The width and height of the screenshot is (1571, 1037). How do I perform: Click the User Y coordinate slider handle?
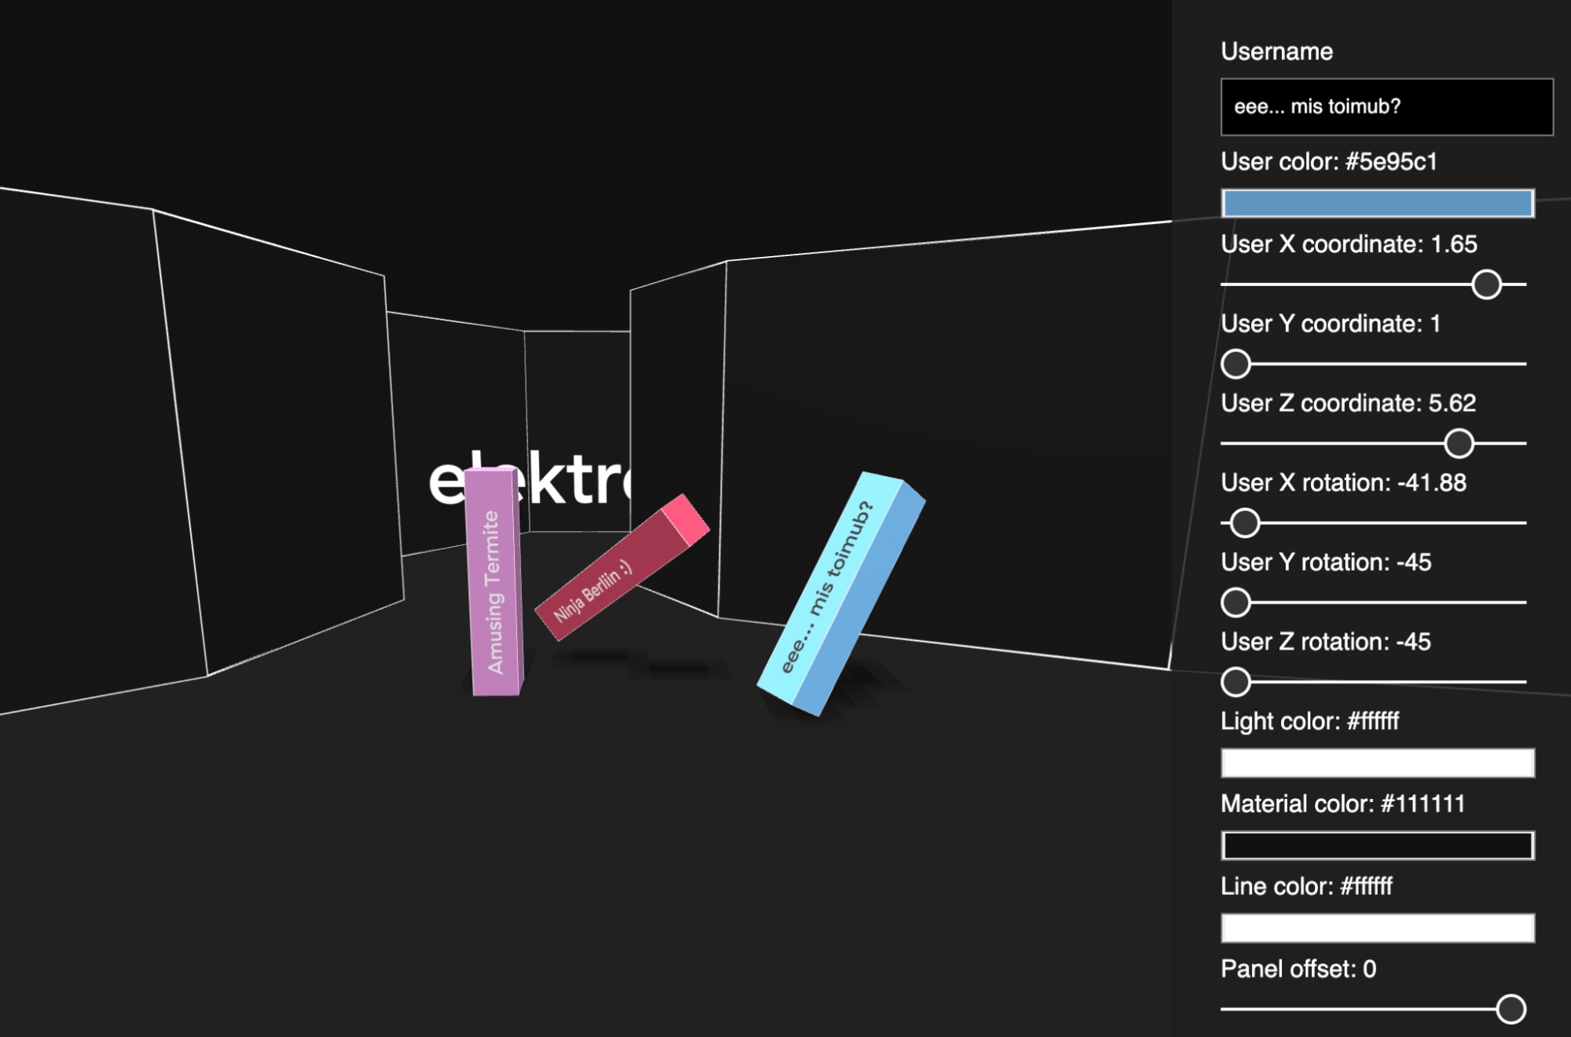pos(1235,364)
